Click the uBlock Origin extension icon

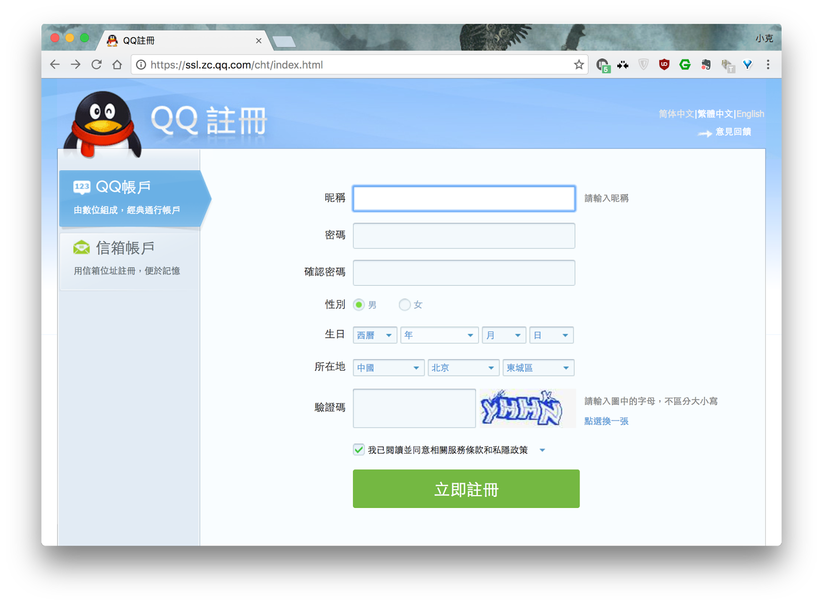(x=664, y=65)
